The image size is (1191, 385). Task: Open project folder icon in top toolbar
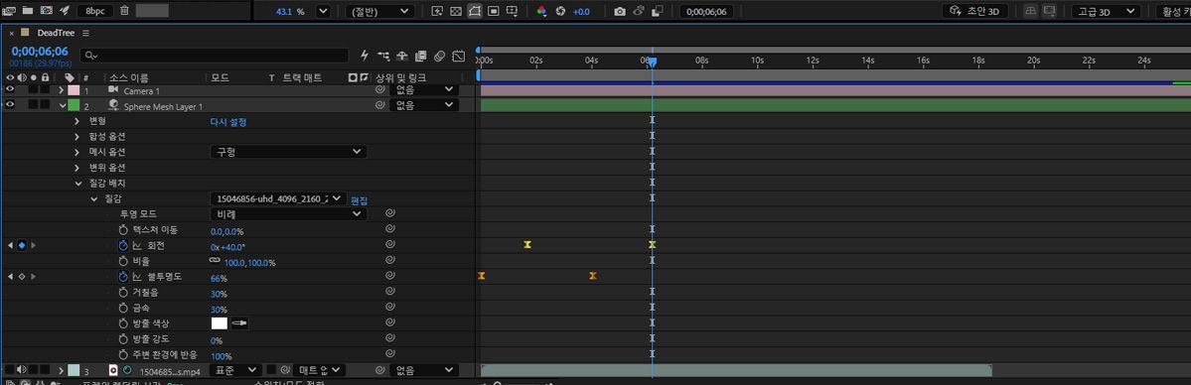click(x=28, y=11)
